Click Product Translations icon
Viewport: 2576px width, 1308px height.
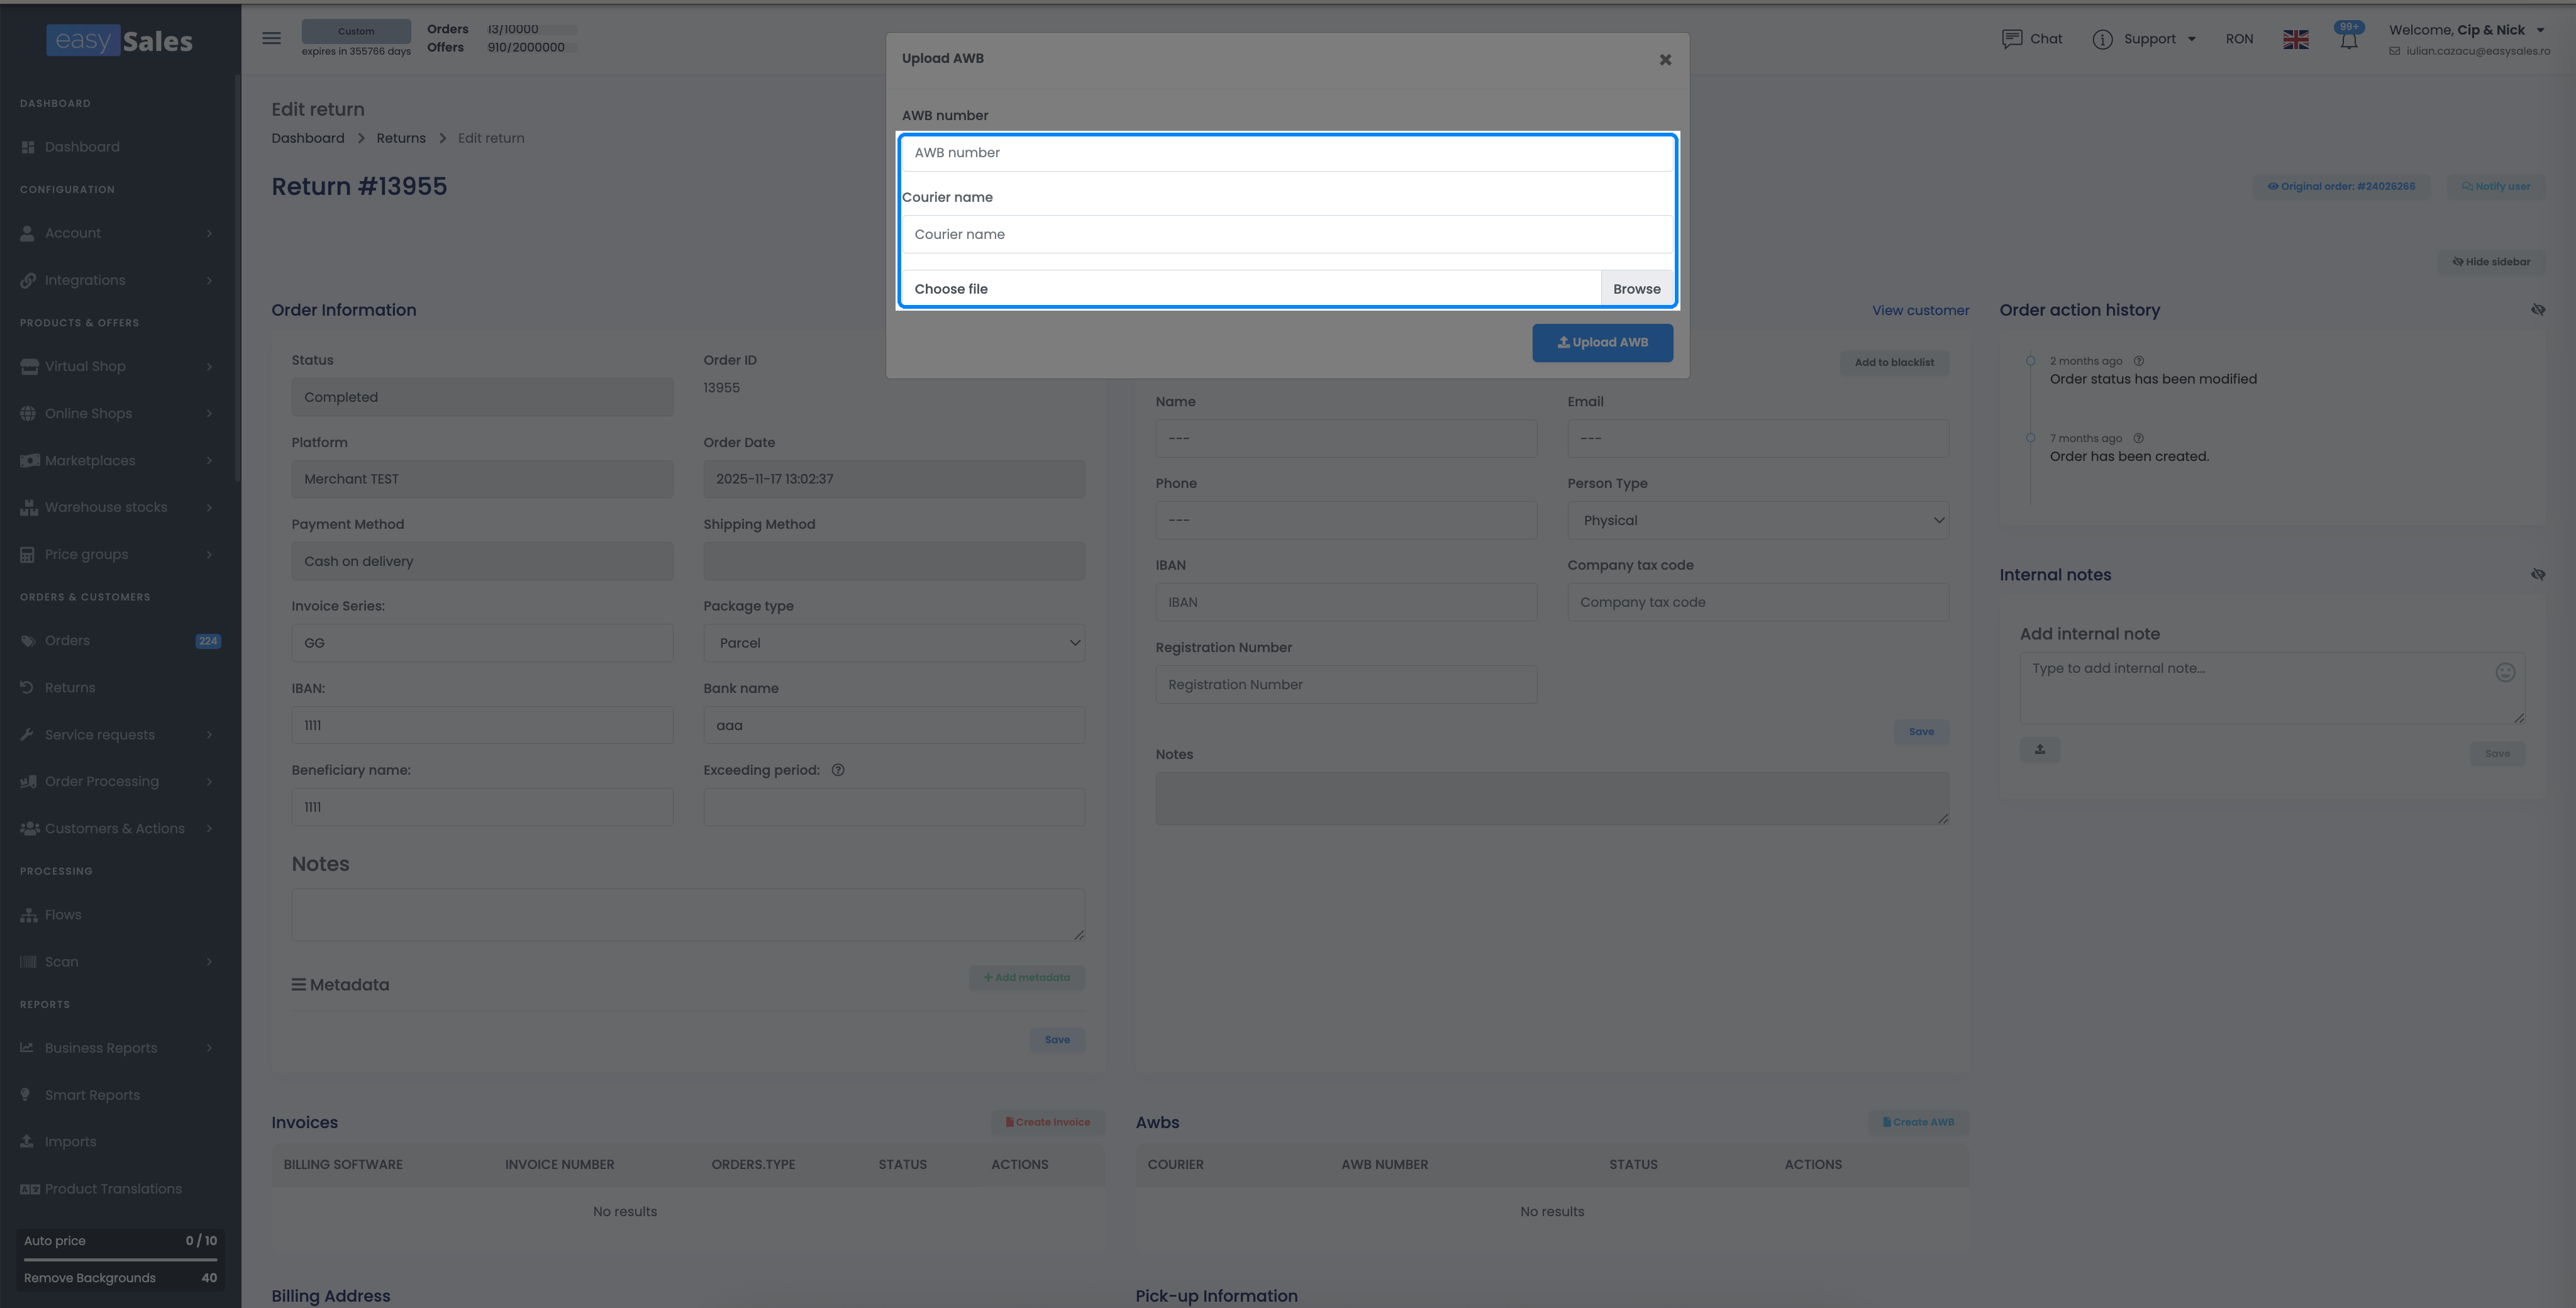click(x=30, y=1189)
